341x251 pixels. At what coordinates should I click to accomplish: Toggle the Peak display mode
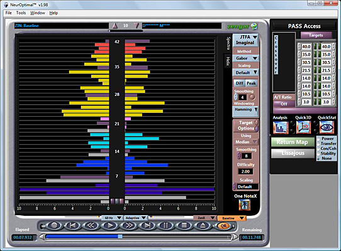click(x=251, y=83)
